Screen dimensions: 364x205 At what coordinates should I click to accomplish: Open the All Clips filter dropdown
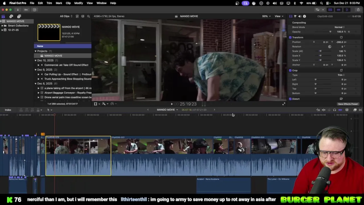(x=66, y=16)
